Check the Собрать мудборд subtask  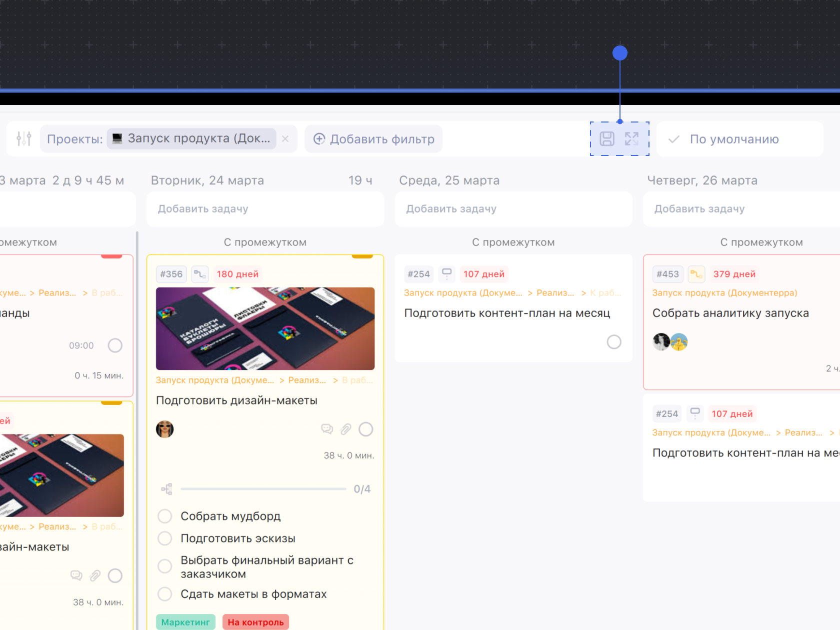tap(165, 516)
